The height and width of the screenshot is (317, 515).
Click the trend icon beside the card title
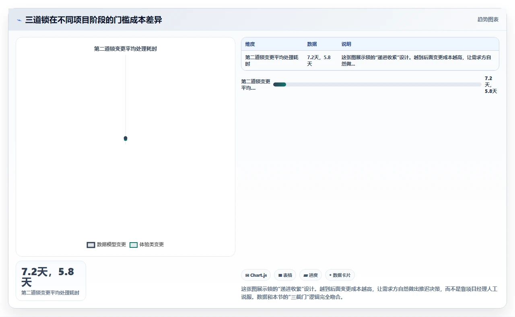pos(19,20)
